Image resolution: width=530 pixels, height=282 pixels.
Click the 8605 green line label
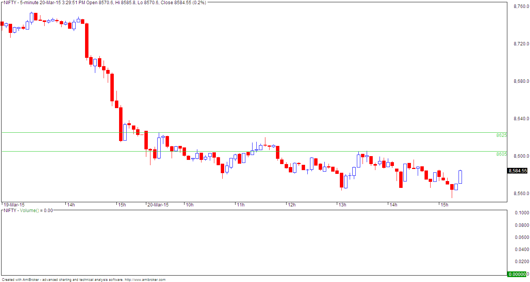[501, 154]
